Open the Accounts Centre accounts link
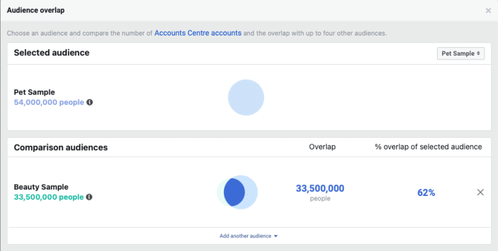Viewport: 498px width, 251px height. pos(198,33)
